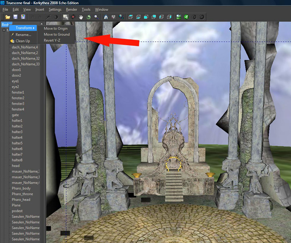Image resolution: width=291 pixels, height=243 pixels.
Task: Click the tree panel scroll up arrow
Action: click(x=42, y=24)
